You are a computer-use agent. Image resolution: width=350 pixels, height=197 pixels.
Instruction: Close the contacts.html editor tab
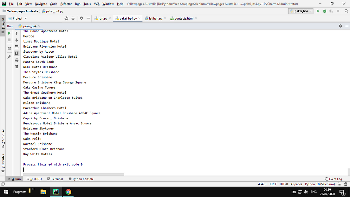click(x=196, y=18)
